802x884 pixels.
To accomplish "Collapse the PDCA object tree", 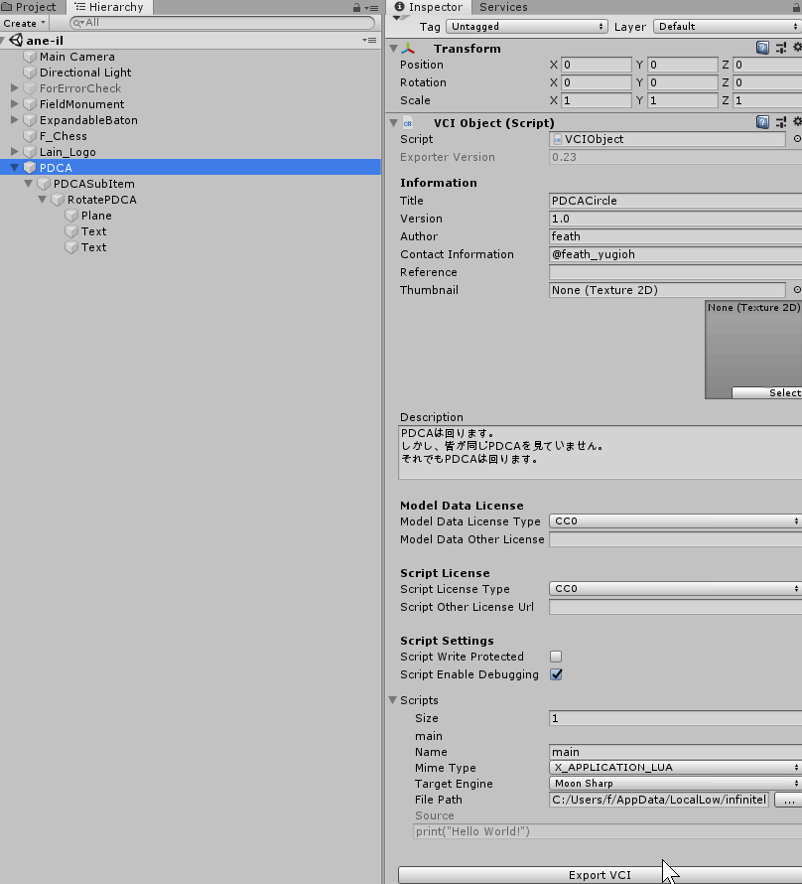I will [x=15, y=168].
